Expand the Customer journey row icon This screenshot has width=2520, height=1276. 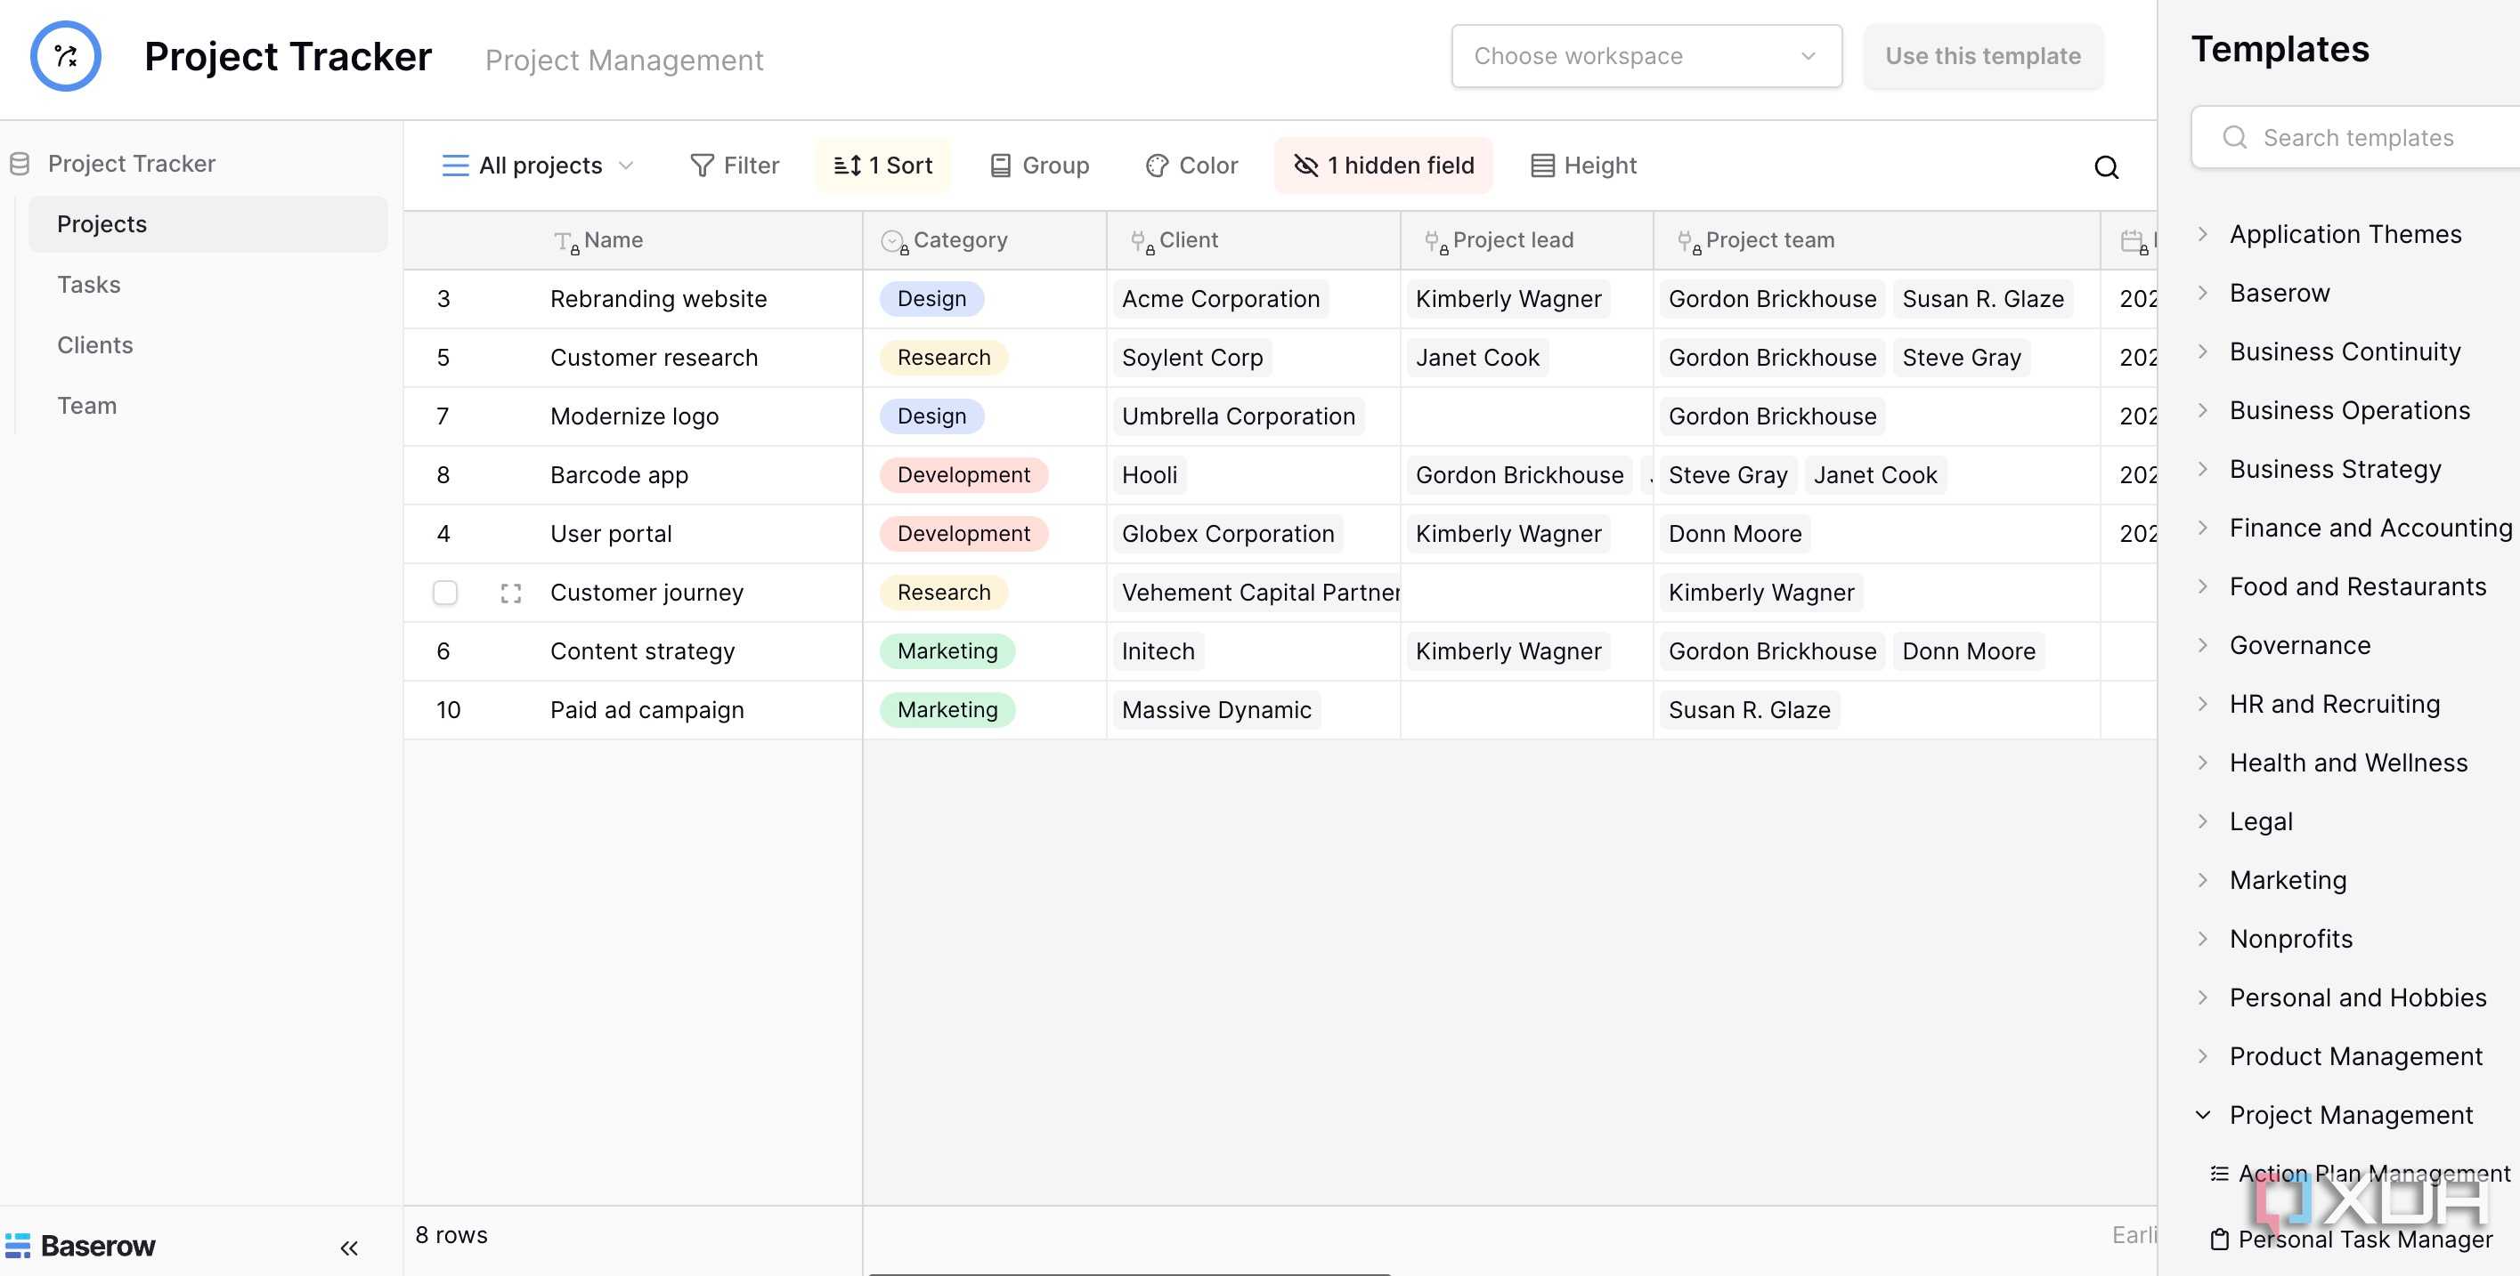coord(510,593)
